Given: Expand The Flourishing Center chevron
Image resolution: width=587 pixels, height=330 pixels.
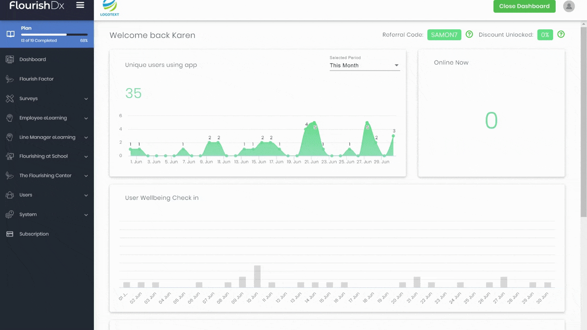Looking at the screenshot, I should coord(86,176).
